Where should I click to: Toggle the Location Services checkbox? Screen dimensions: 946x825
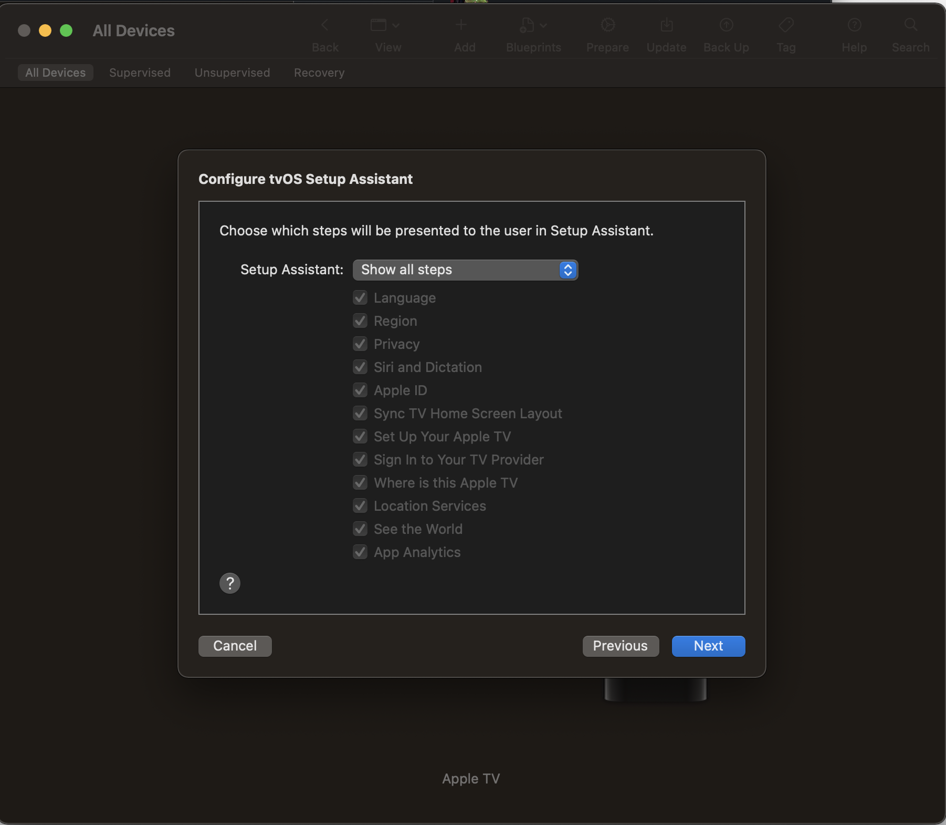coord(360,506)
